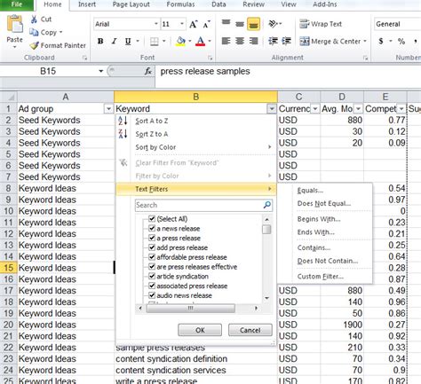Open the Keyword filter dropdown arrow
This screenshot has height=384, width=421.
(271, 109)
